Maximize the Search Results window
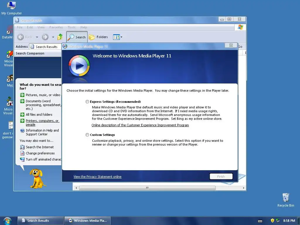The width and height of the screenshot is (300, 225). (x=229, y=19)
